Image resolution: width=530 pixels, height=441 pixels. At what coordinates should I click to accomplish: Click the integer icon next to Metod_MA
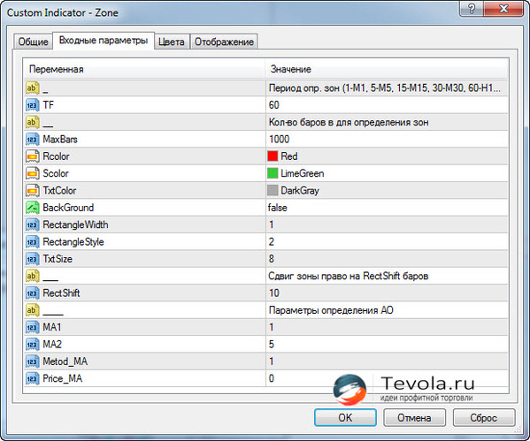[x=32, y=361]
